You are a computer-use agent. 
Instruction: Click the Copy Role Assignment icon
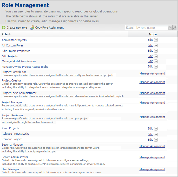click(32, 28)
